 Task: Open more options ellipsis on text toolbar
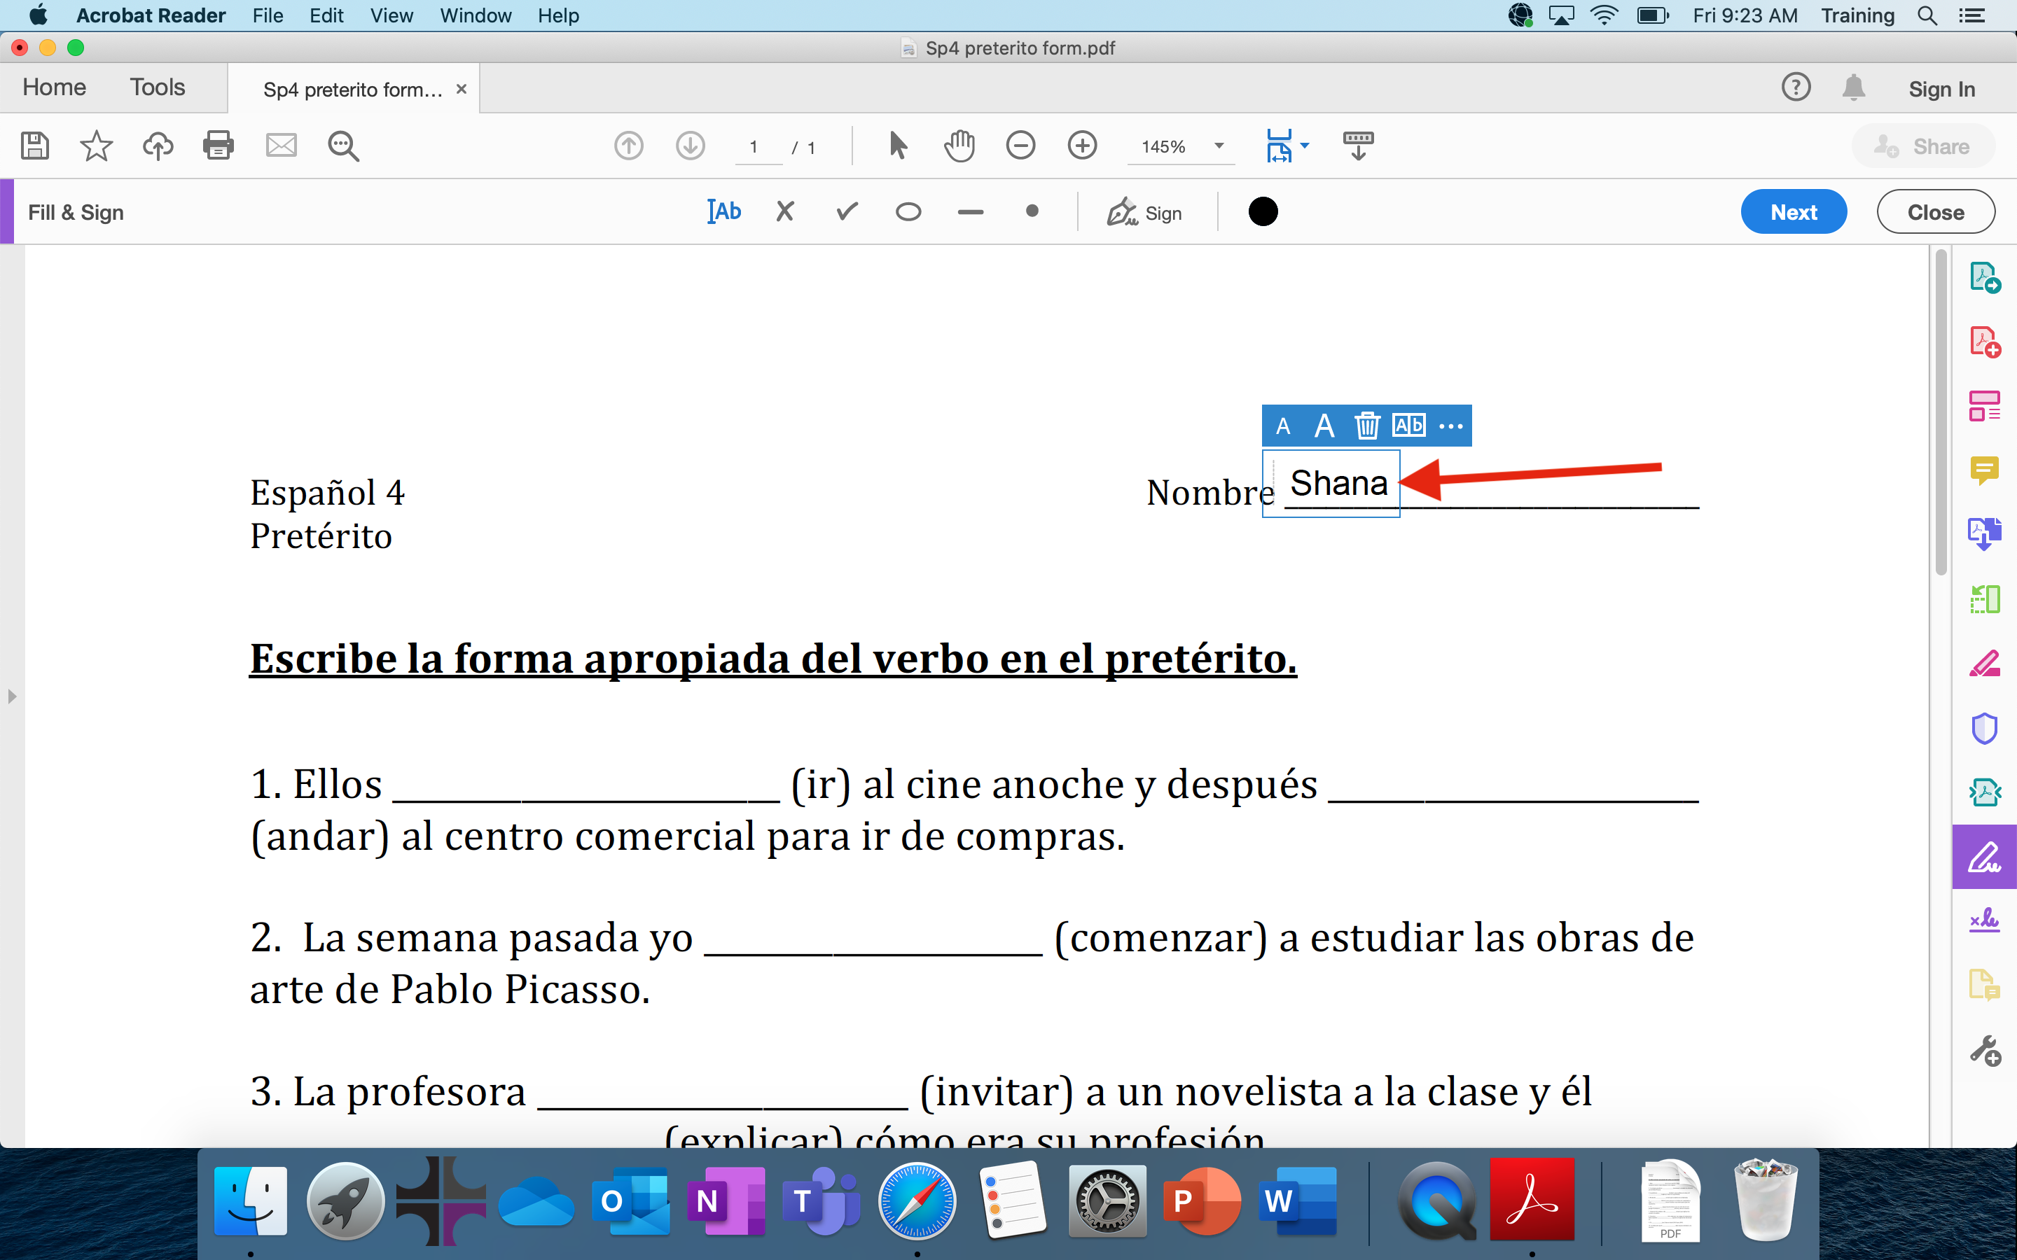click(1451, 427)
